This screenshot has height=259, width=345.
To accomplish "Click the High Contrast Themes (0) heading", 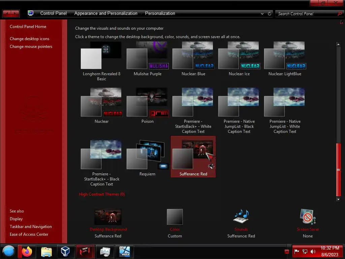I will (102, 194).
